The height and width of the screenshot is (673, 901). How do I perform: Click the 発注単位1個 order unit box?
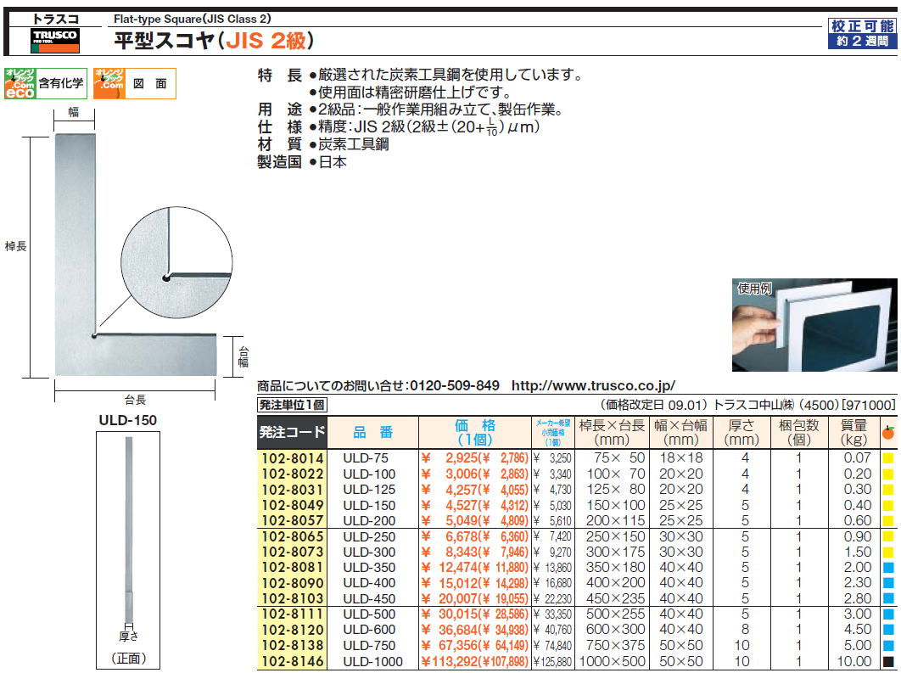pyautogui.click(x=293, y=405)
